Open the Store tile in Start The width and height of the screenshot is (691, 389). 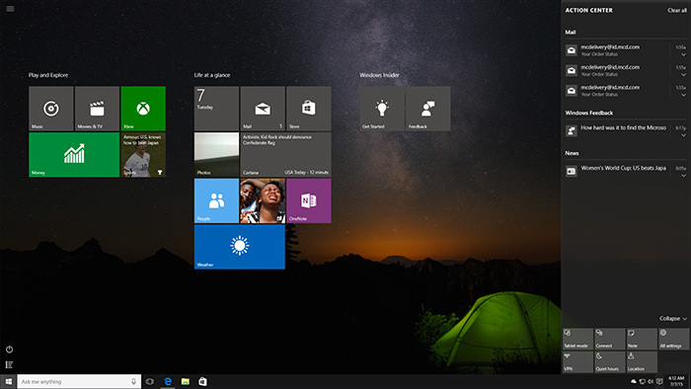(x=308, y=109)
